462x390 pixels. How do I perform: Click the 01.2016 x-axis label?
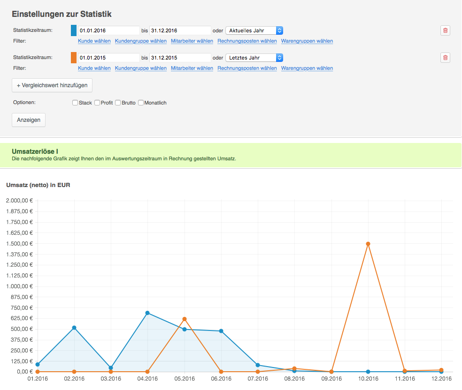38,379
